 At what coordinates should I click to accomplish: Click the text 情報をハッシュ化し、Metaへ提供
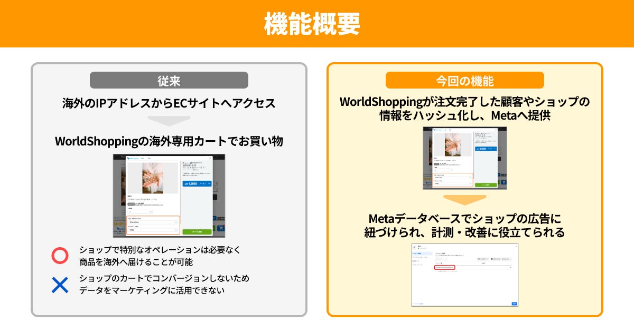pyautogui.click(x=465, y=115)
